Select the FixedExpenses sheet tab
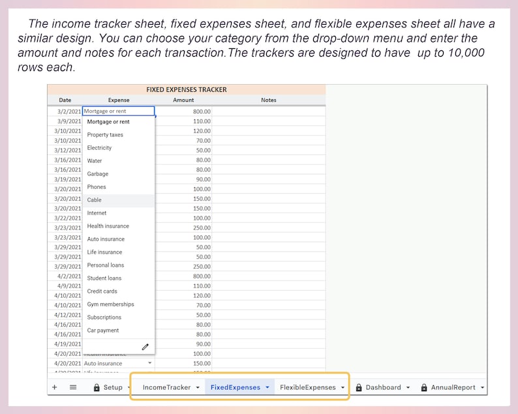 [x=236, y=387]
